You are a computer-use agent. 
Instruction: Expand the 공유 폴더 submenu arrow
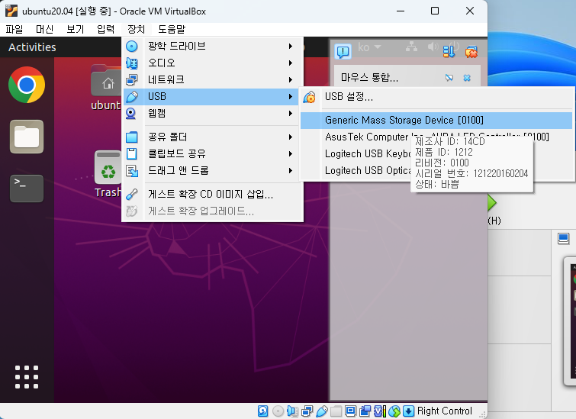pyautogui.click(x=291, y=137)
